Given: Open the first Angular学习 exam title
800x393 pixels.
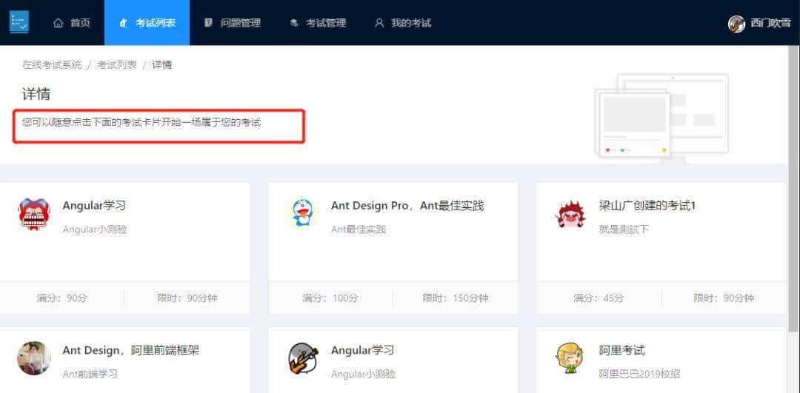Looking at the screenshot, I should tap(94, 206).
